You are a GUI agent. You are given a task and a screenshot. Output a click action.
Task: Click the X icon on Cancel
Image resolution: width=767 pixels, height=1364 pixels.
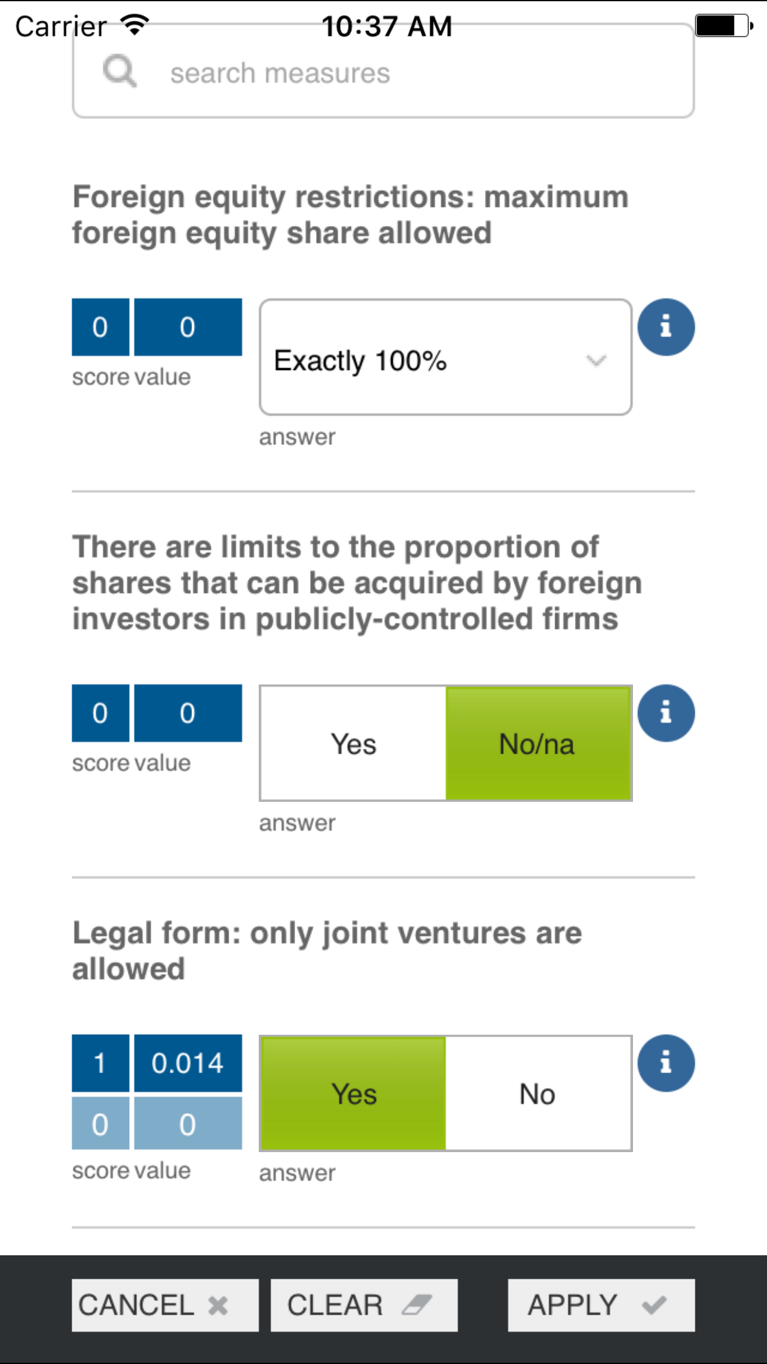pyautogui.click(x=218, y=1305)
